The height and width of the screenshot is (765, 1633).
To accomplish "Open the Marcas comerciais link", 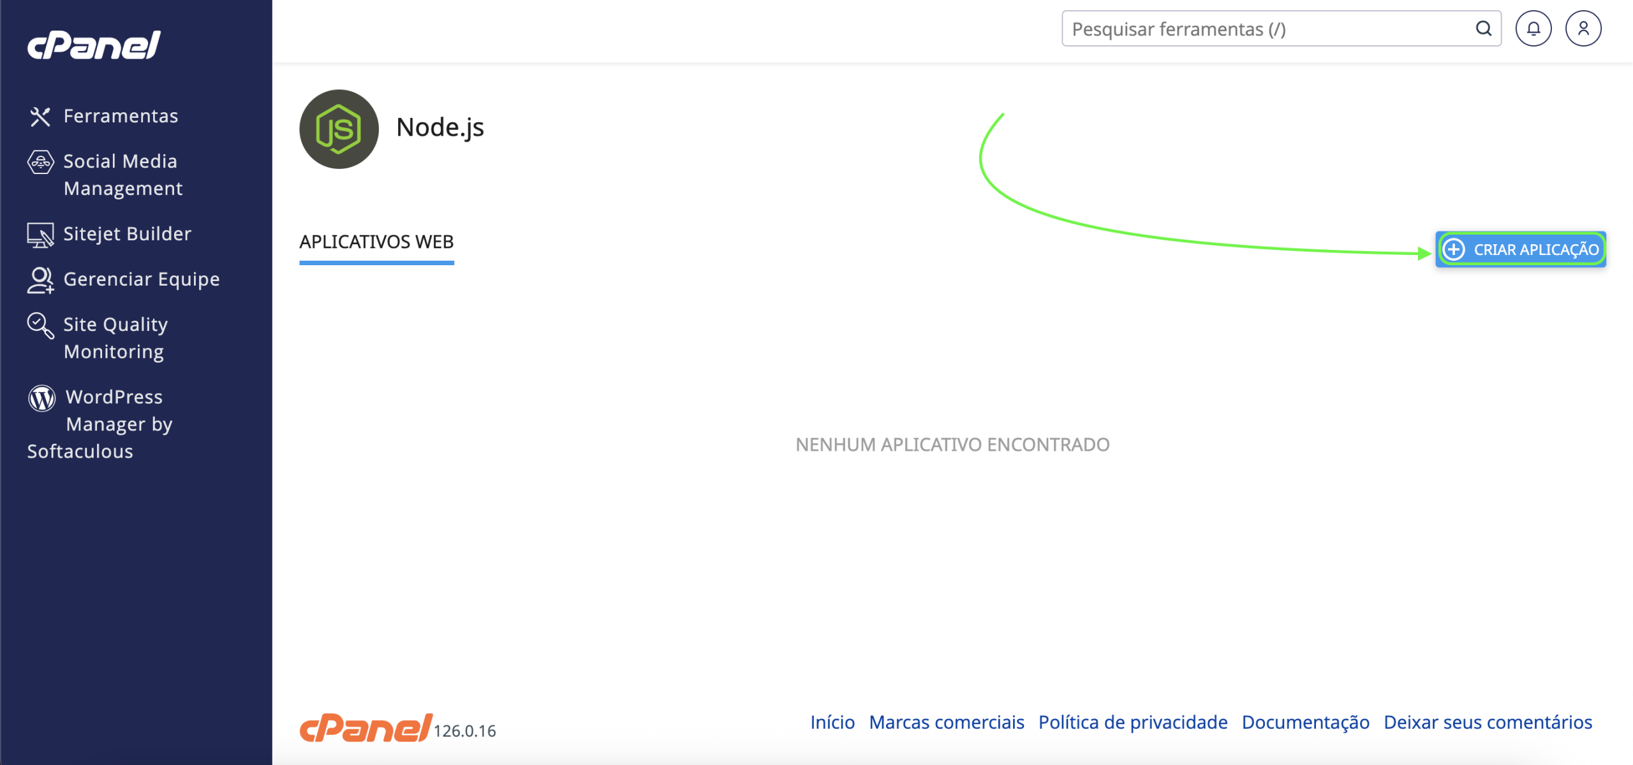I will click(x=947, y=722).
